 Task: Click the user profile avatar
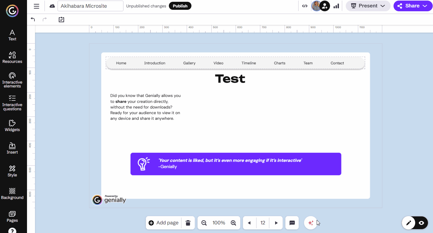[316, 6]
